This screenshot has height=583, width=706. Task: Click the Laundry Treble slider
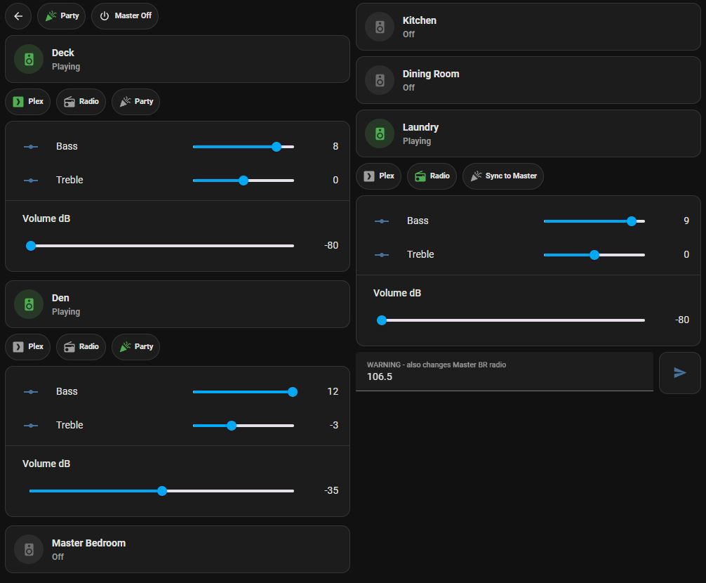[x=594, y=255]
